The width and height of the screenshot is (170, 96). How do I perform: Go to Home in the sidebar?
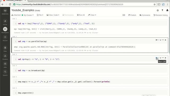click(x=5, y=22)
